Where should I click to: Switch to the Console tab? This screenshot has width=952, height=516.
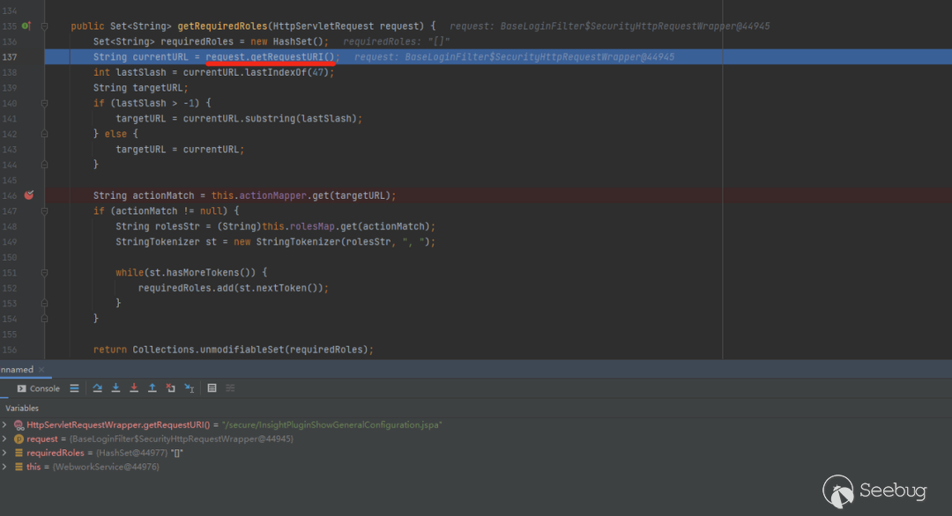pos(39,388)
